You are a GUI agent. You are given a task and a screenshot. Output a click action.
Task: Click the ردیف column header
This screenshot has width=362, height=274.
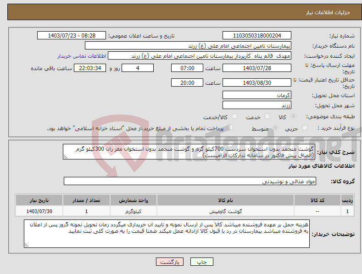pyautogui.click(x=347, y=200)
